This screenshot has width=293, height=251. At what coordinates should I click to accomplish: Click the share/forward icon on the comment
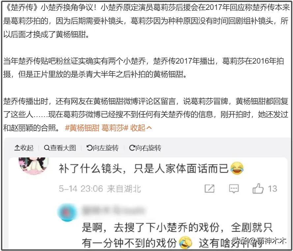tap(210, 189)
